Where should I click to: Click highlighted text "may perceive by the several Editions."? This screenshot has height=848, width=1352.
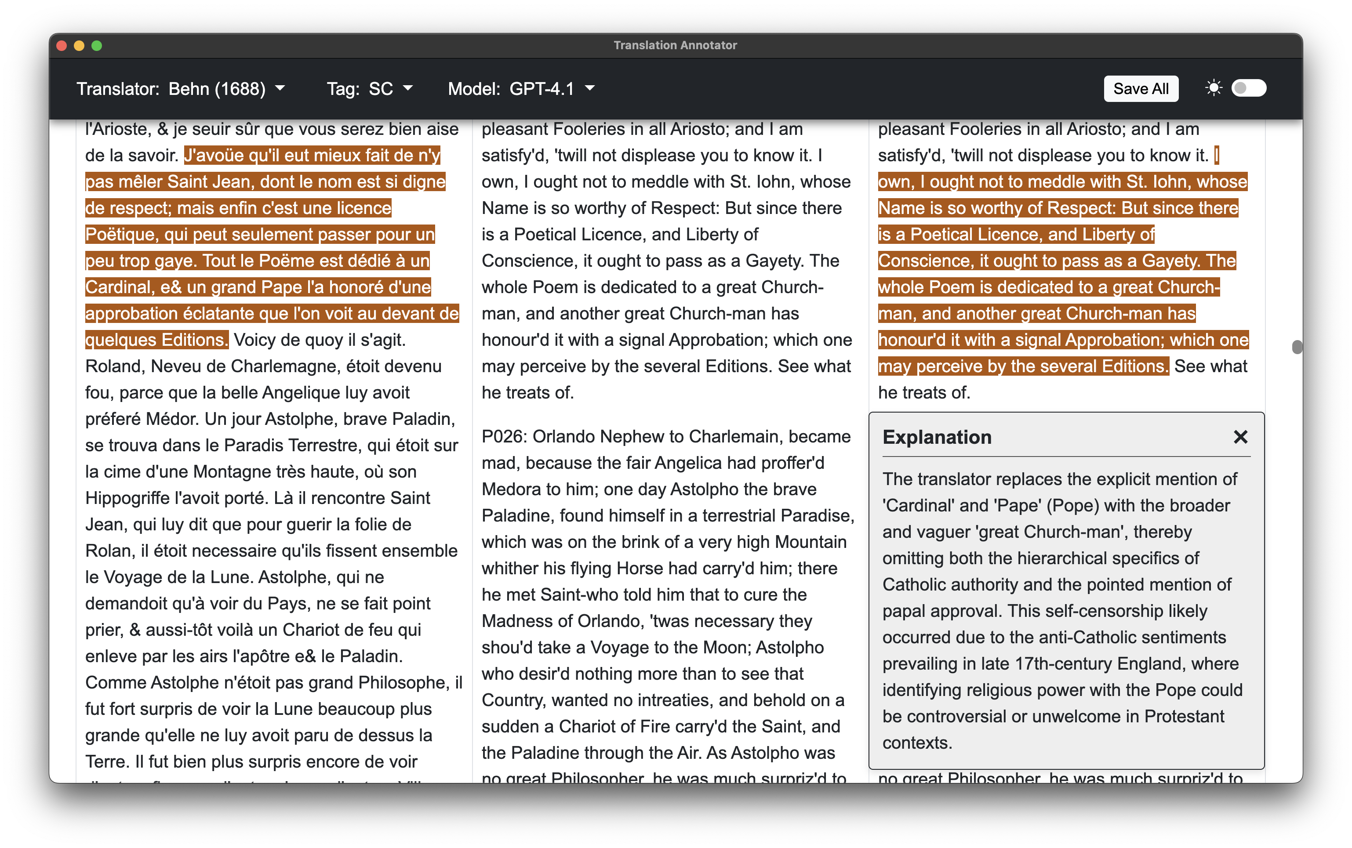click(1023, 366)
